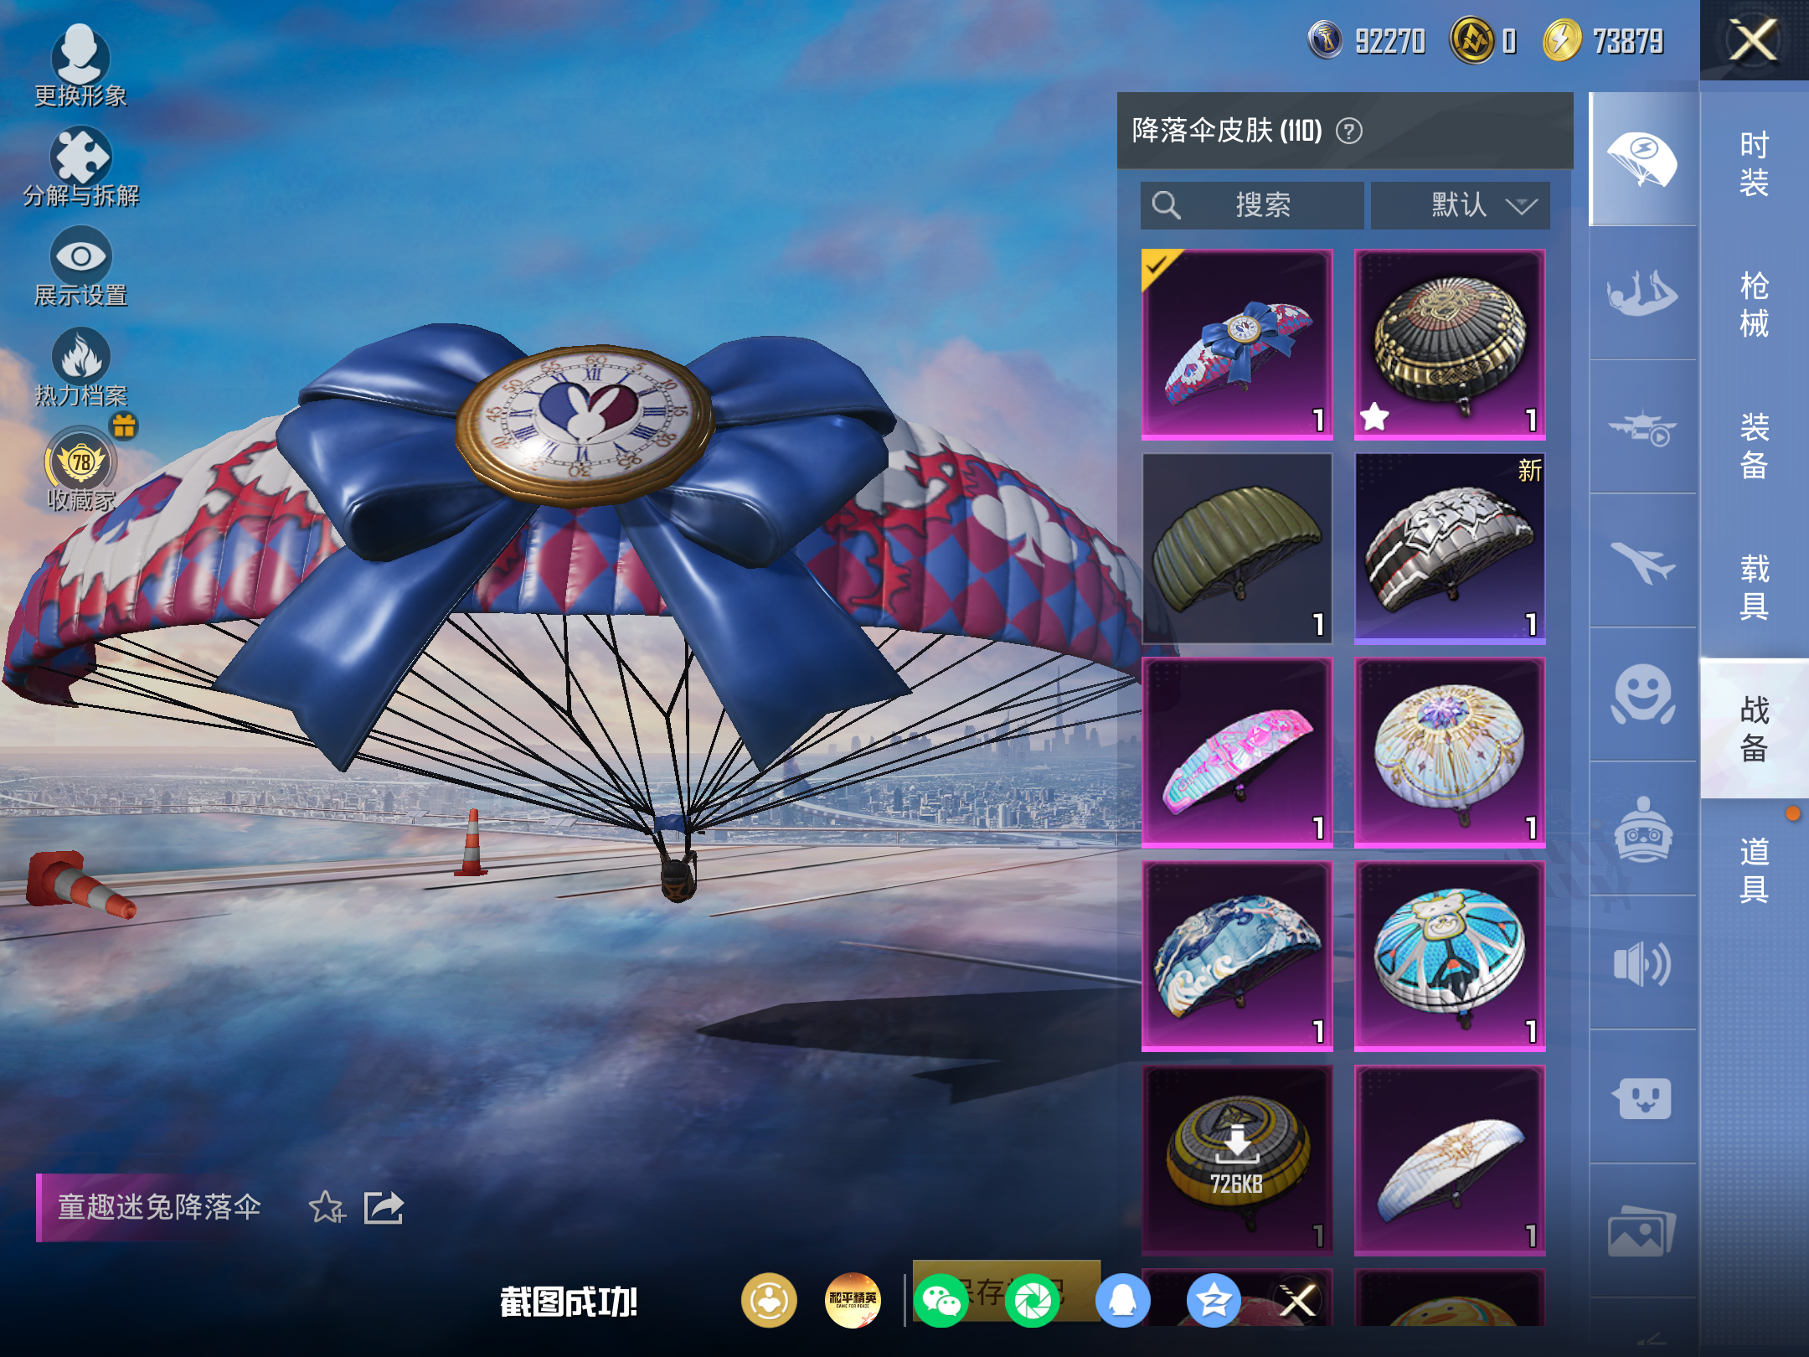Switch to the 装备 tab
Screen dimensions: 1809x1357
(x=1754, y=446)
